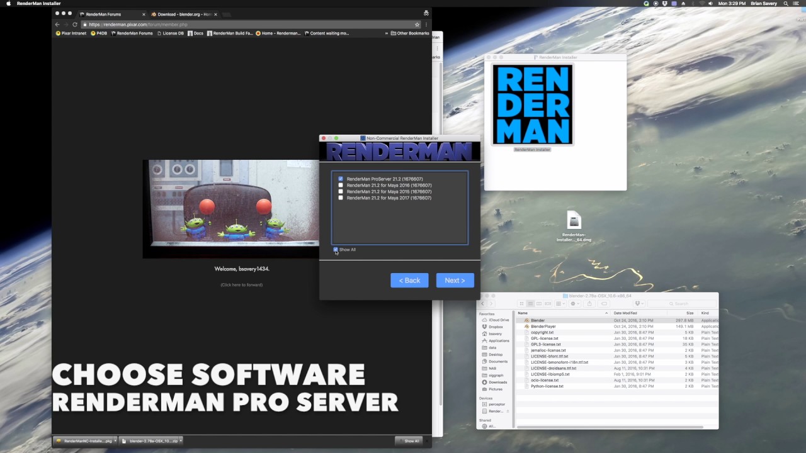Open the Other Bookmarks folder
The height and width of the screenshot is (453, 806).
(x=410, y=33)
